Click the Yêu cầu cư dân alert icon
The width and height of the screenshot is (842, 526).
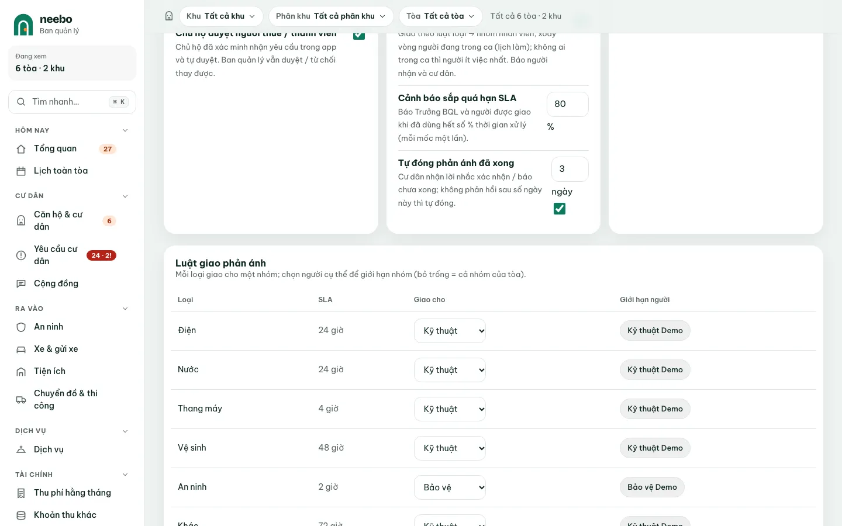point(21,255)
